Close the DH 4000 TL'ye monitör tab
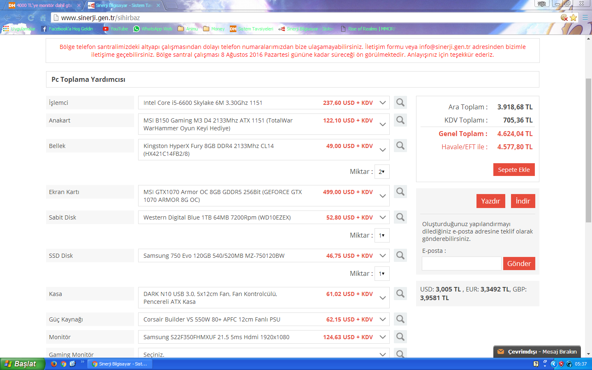 pyautogui.click(x=79, y=5)
